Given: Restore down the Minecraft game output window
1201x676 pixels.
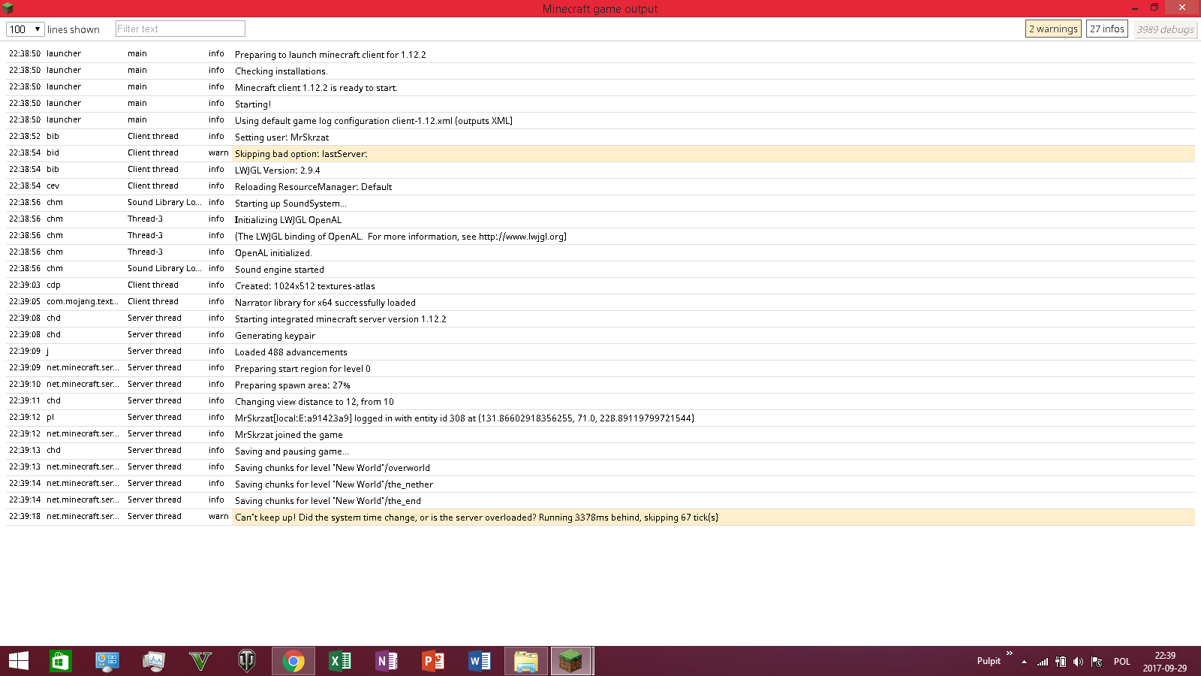Looking at the screenshot, I should pyautogui.click(x=1154, y=8).
